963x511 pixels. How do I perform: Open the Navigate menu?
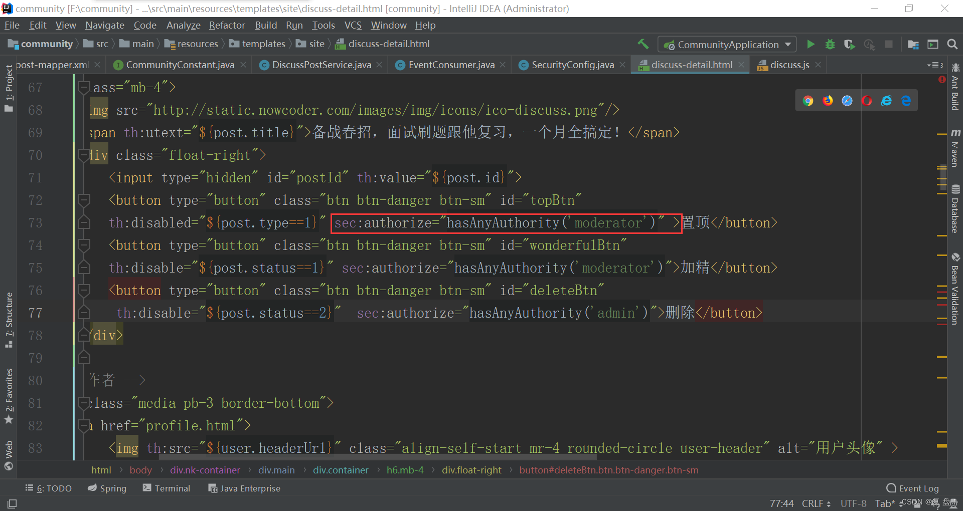[104, 25]
